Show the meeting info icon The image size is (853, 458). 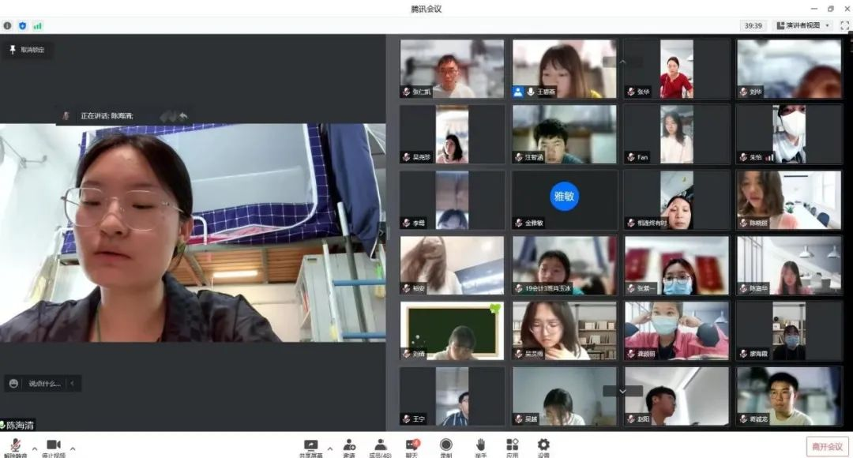click(8, 25)
